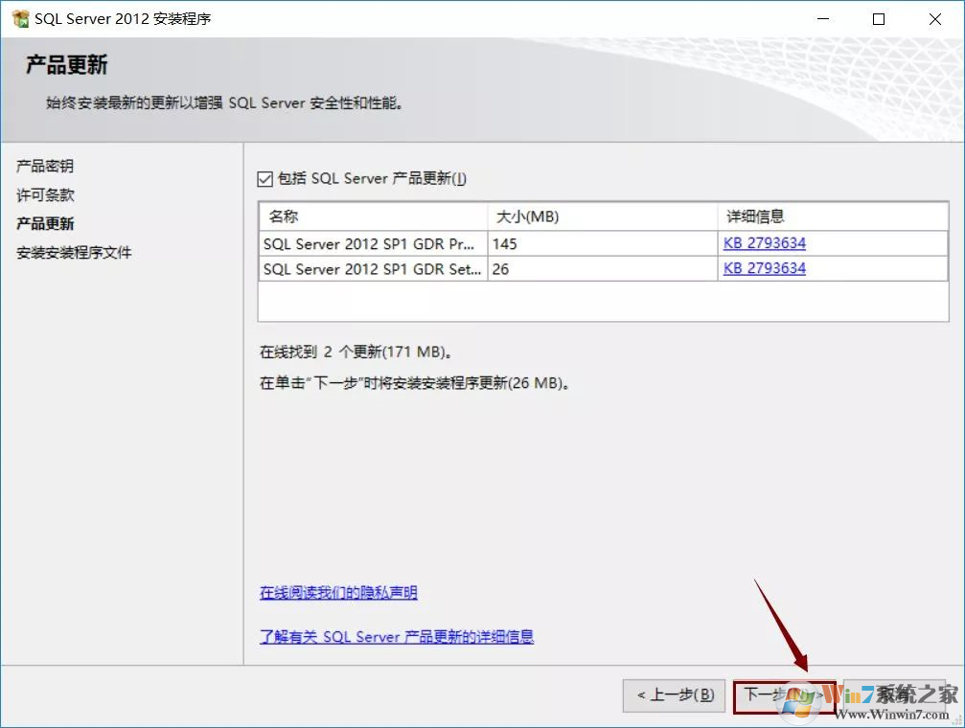Uncheck the product updates inclusion option
Viewport: 965px width, 728px height.
point(264,177)
